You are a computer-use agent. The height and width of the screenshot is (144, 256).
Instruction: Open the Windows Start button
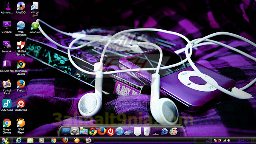point(5,140)
